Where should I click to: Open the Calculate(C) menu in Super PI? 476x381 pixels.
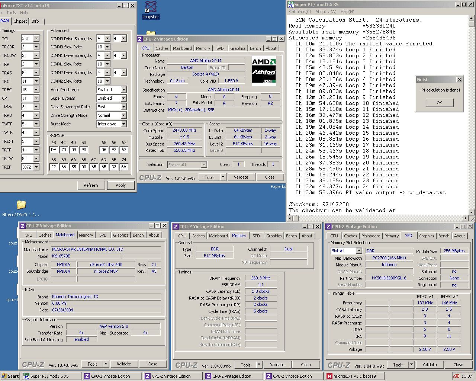point(300,12)
